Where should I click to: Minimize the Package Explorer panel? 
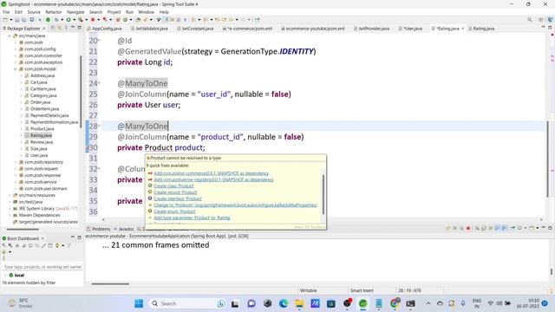73,28
